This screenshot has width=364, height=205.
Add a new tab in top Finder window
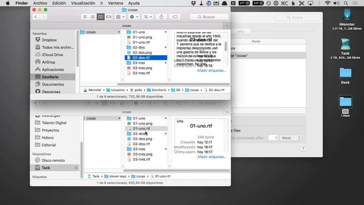point(227,26)
